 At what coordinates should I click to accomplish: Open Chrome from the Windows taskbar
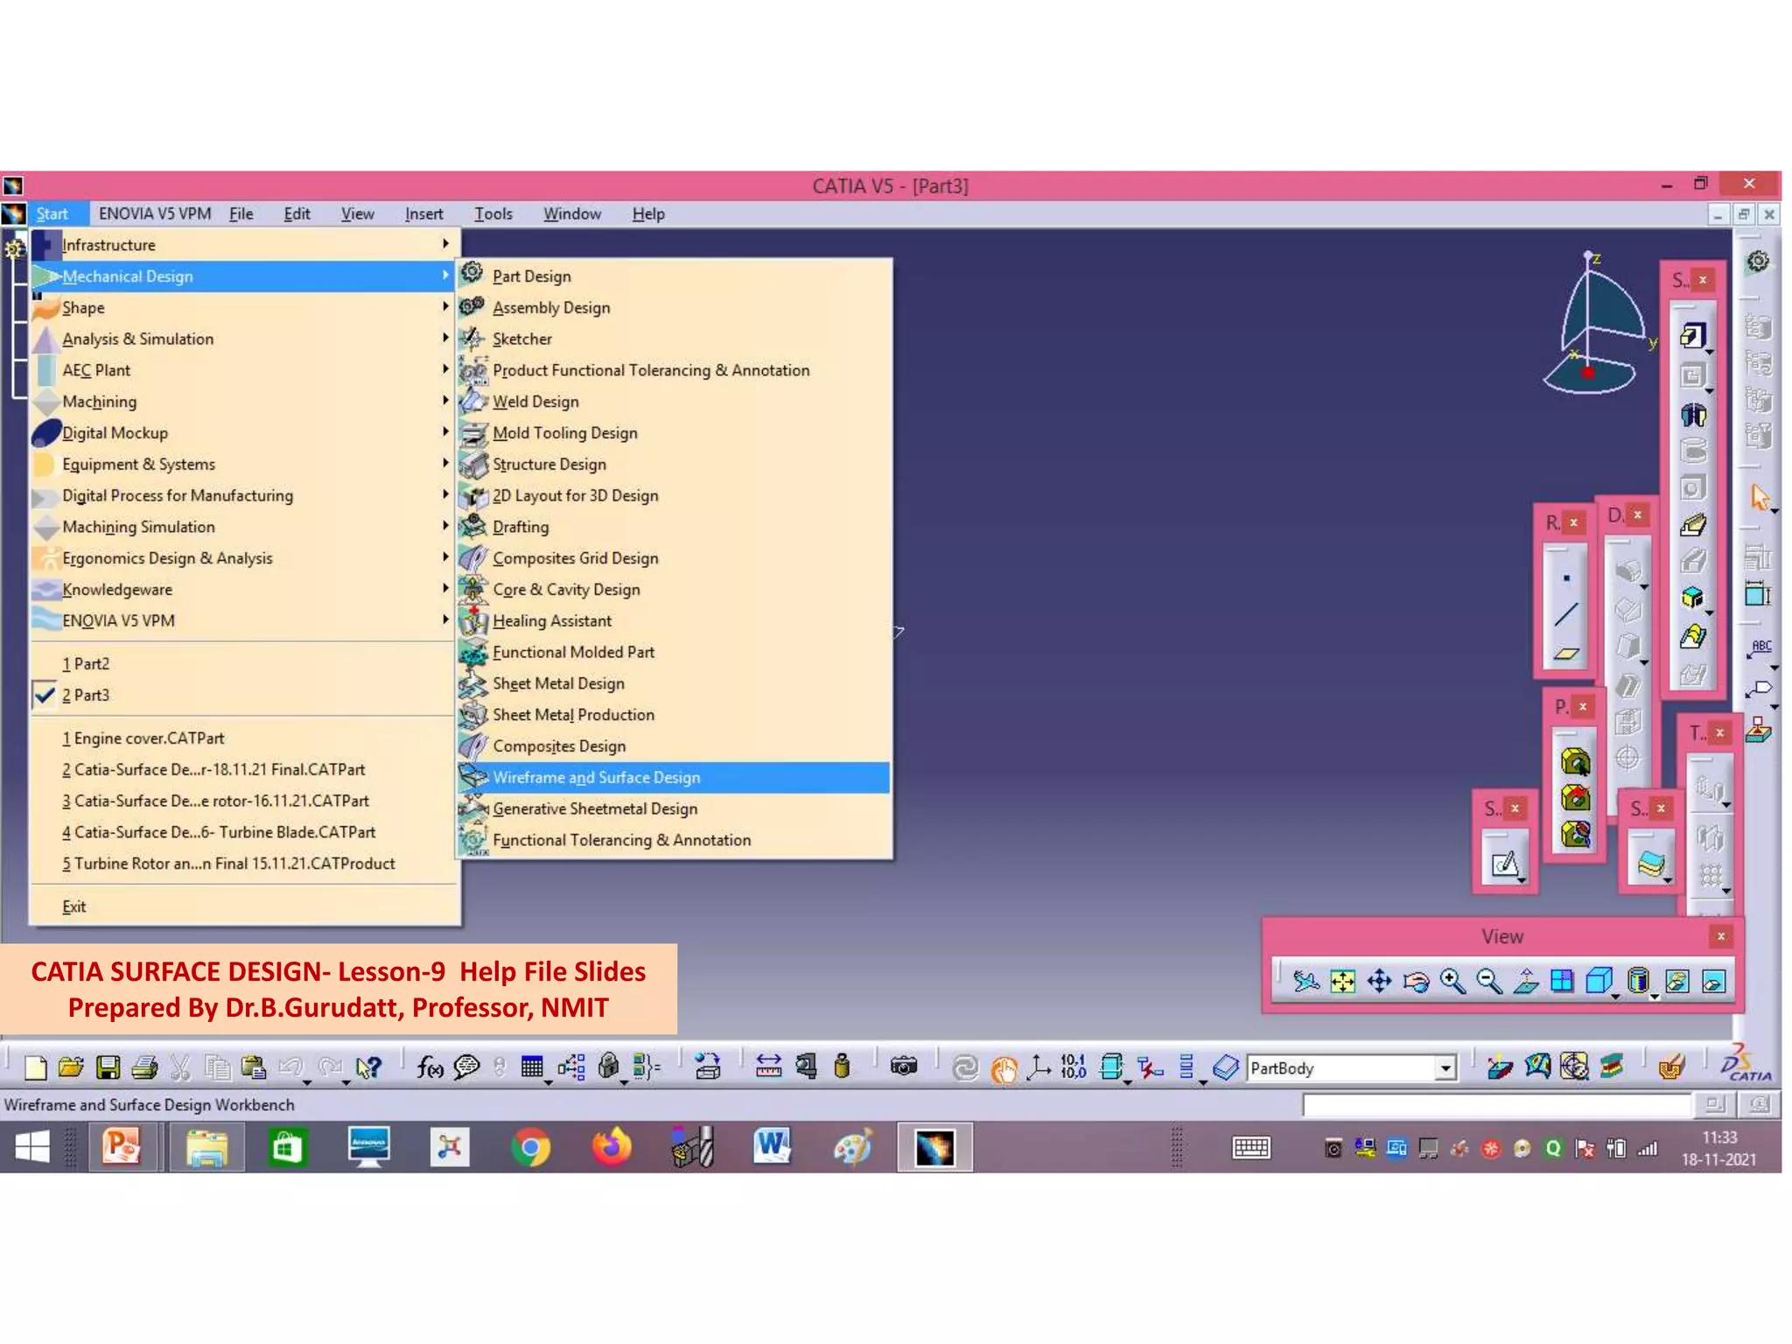[530, 1148]
